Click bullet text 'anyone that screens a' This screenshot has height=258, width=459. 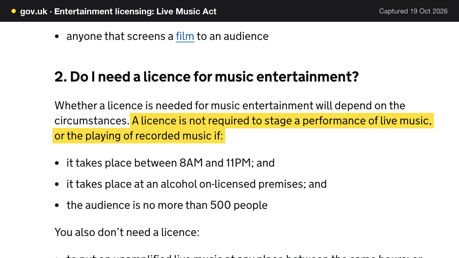click(x=120, y=36)
